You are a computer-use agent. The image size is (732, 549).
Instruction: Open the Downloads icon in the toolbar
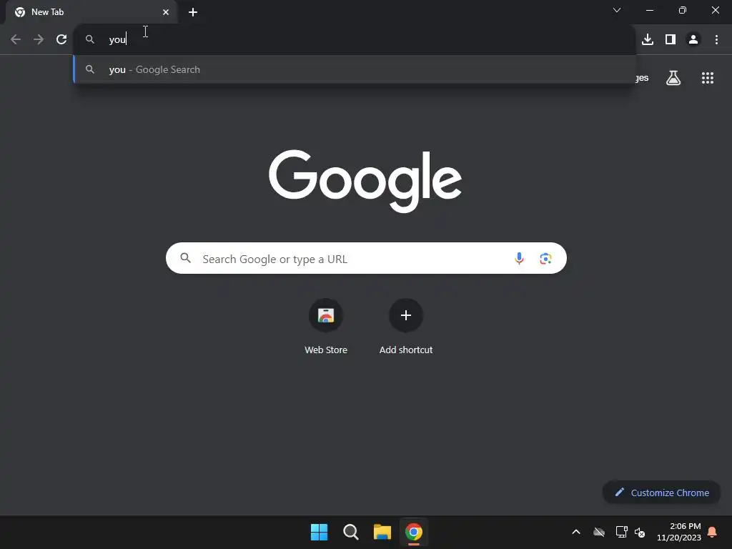[648, 39]
